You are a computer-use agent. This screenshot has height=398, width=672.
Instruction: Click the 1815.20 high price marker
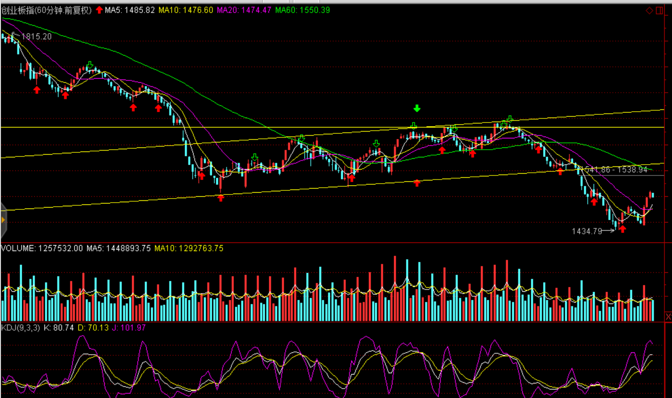36,37
